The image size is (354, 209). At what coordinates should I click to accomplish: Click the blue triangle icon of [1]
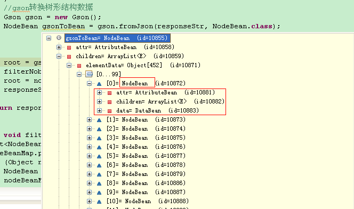coord(99,120)
